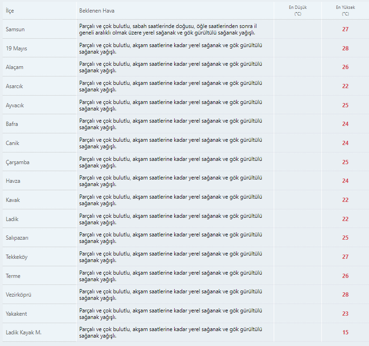
Task: Select the Ayvacık district name
Action: (15, 105)
